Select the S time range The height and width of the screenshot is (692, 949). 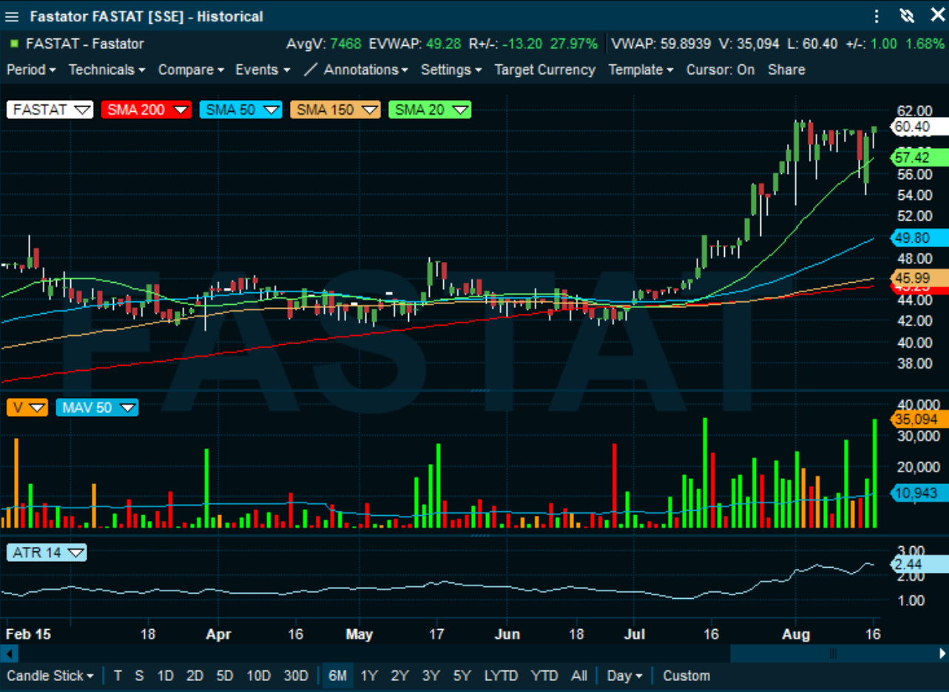tap(139, 676)
